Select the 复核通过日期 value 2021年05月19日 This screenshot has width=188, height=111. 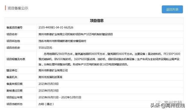48,91
